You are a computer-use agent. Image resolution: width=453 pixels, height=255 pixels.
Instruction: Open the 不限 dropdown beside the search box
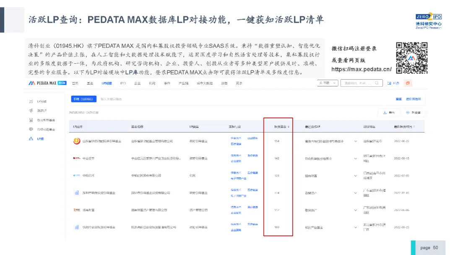coord(328,83)
